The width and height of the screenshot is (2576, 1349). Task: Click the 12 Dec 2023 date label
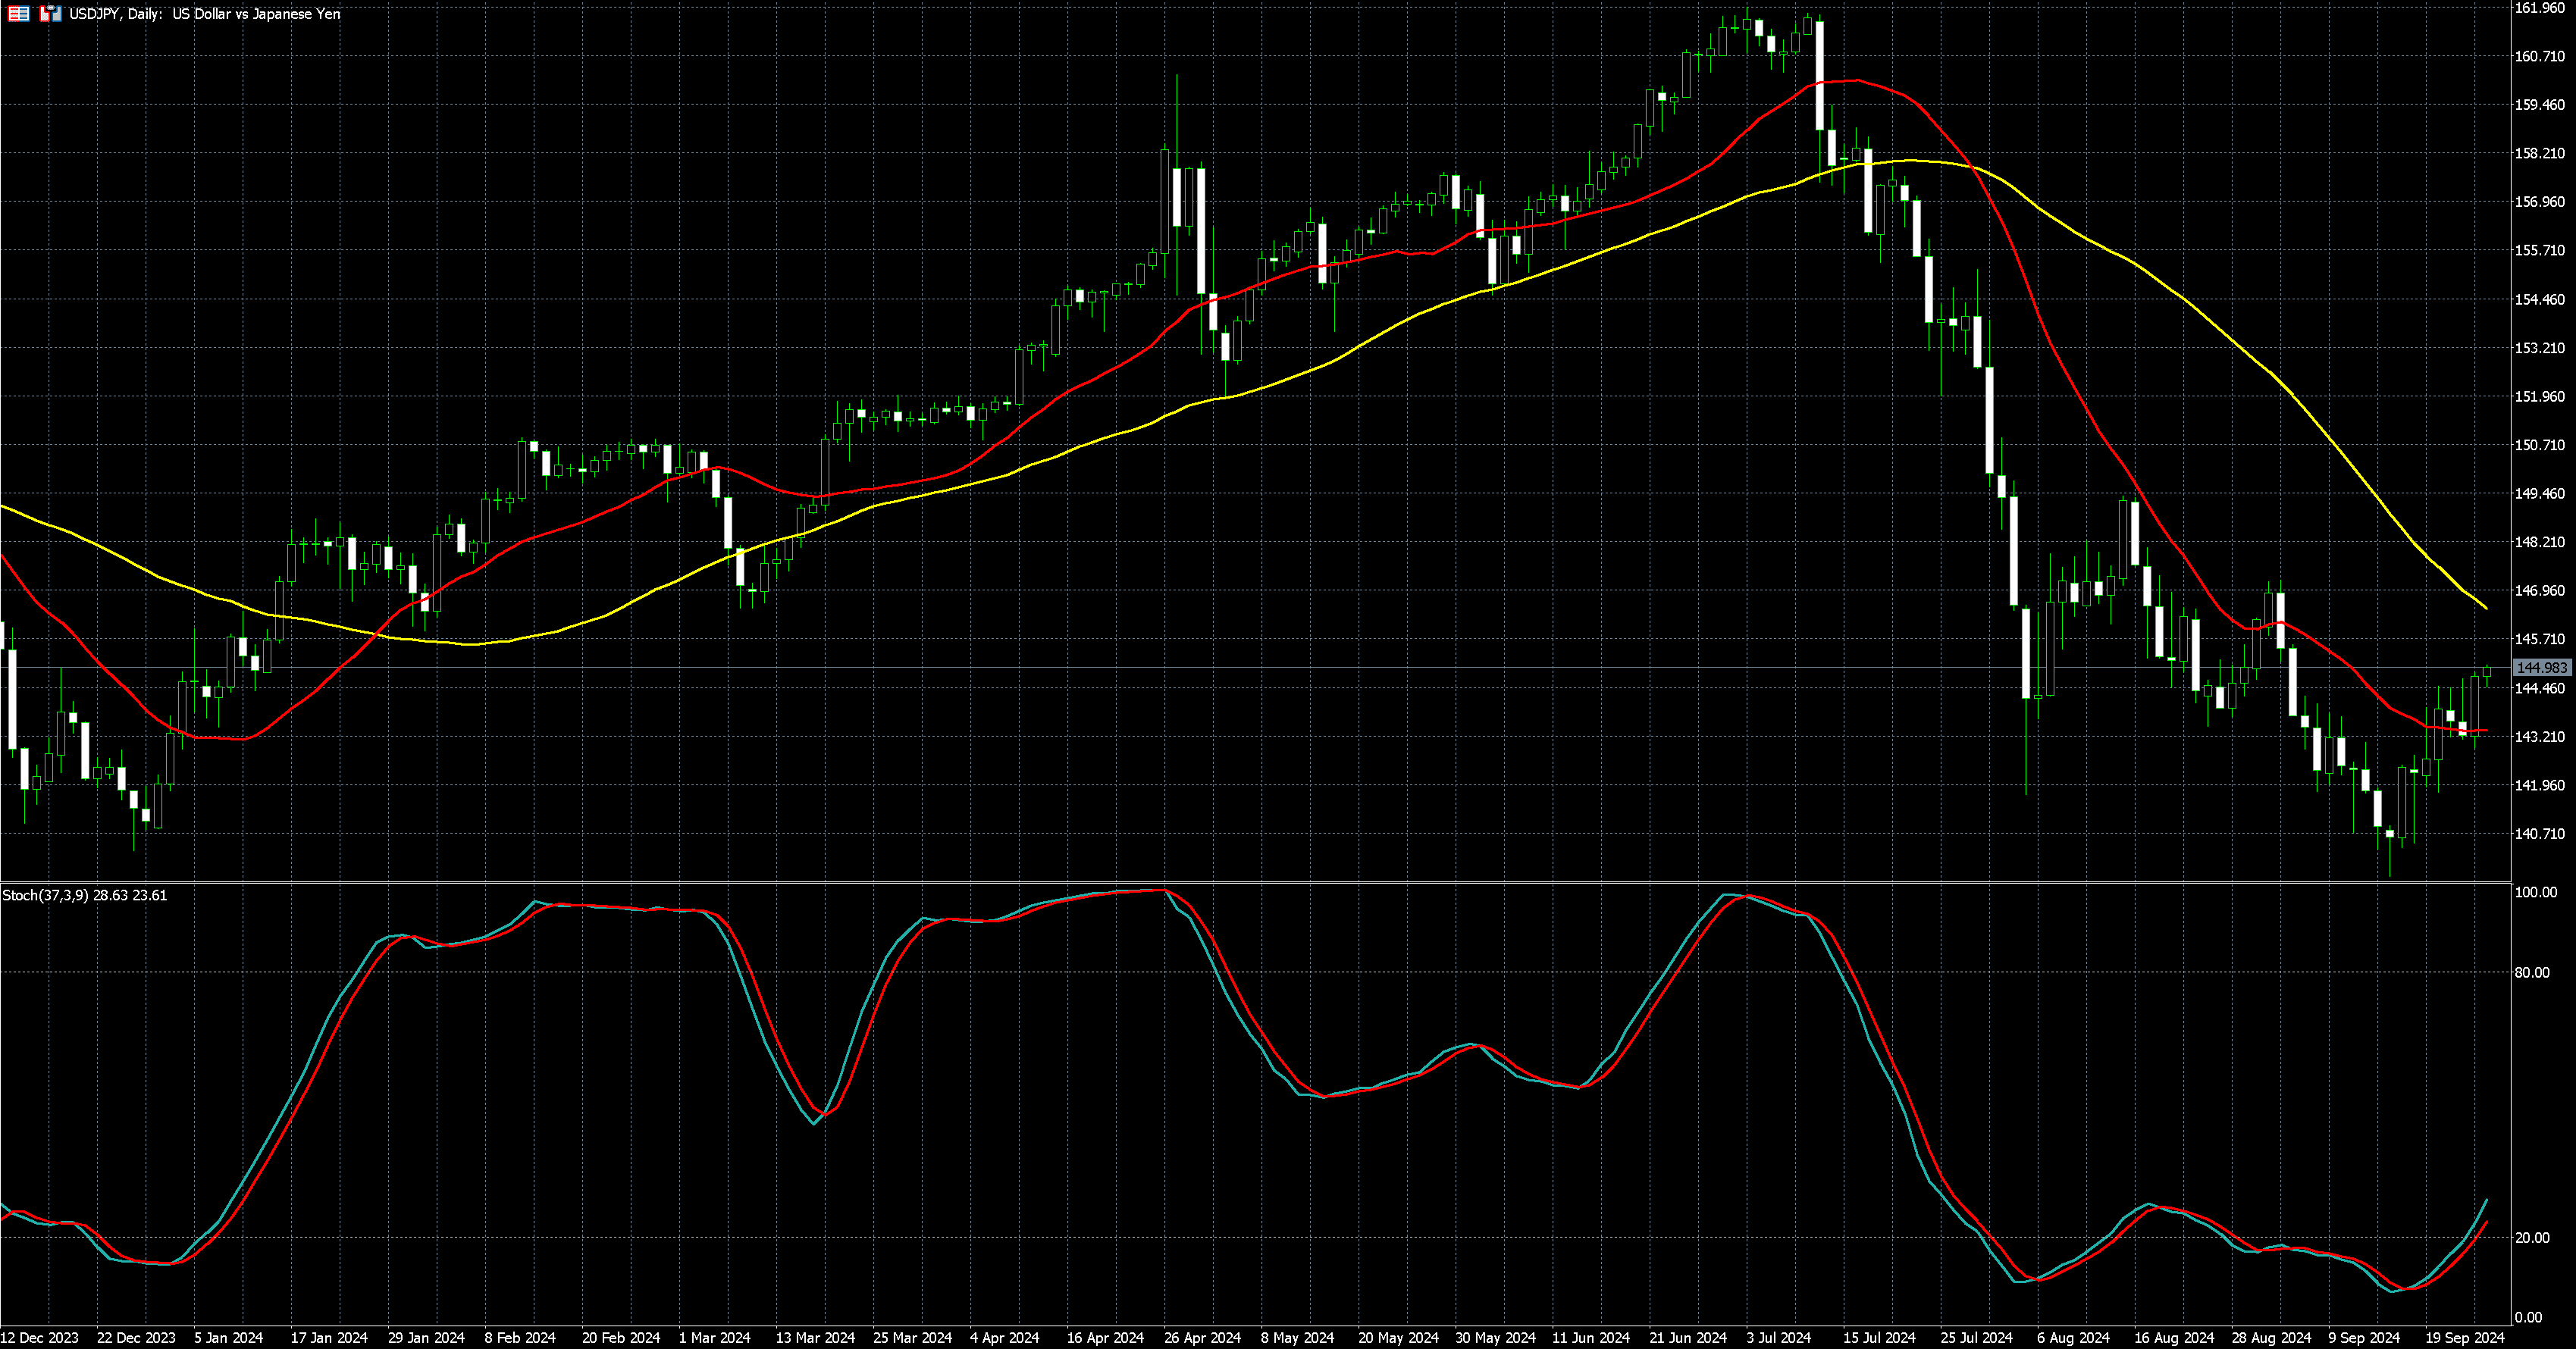coord(39,1337)
